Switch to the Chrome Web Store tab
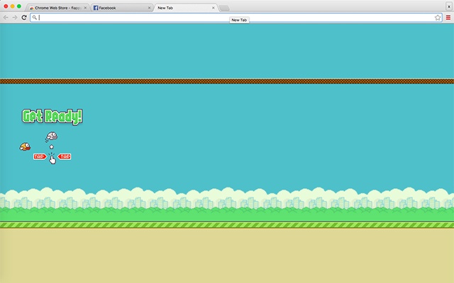Image resolution: width=454 pixels, height=283 pixels. click(57, 8)
